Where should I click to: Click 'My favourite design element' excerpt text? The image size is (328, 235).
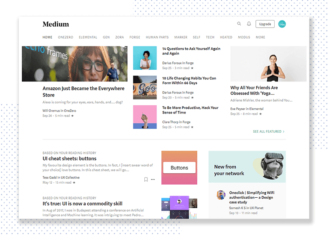pos(98,167)
